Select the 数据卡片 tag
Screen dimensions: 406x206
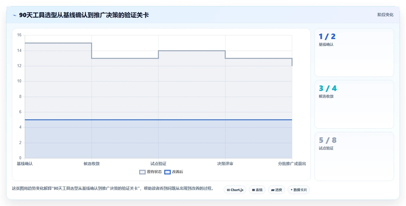tap(299, 190)
